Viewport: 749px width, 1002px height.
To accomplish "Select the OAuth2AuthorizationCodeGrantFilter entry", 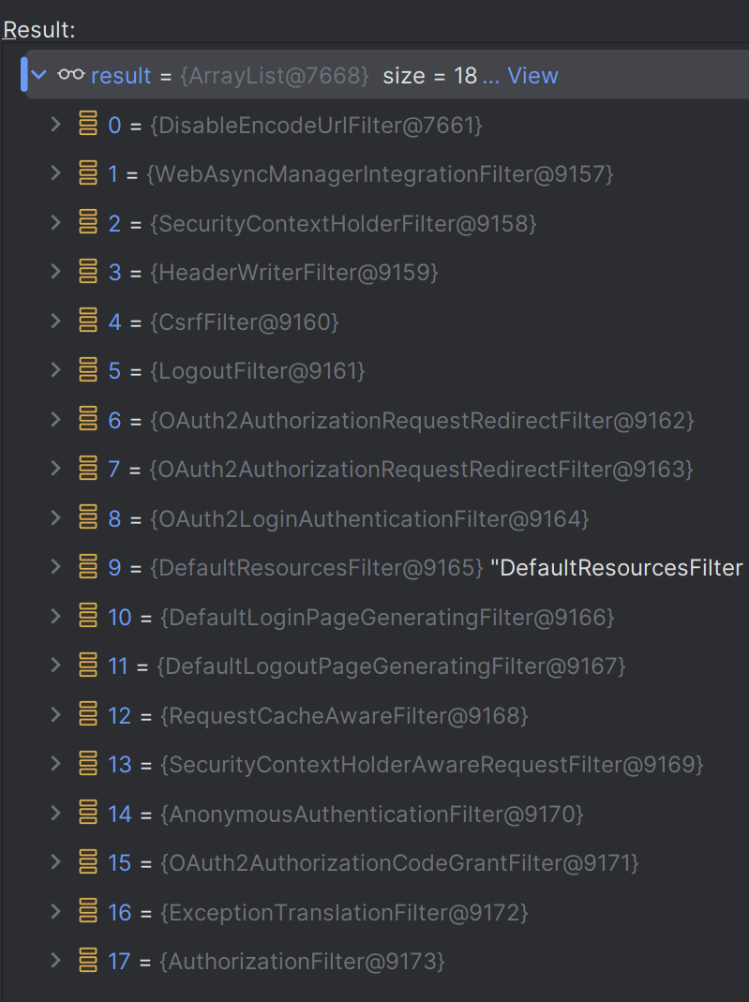I will click(x=399, y=863).
